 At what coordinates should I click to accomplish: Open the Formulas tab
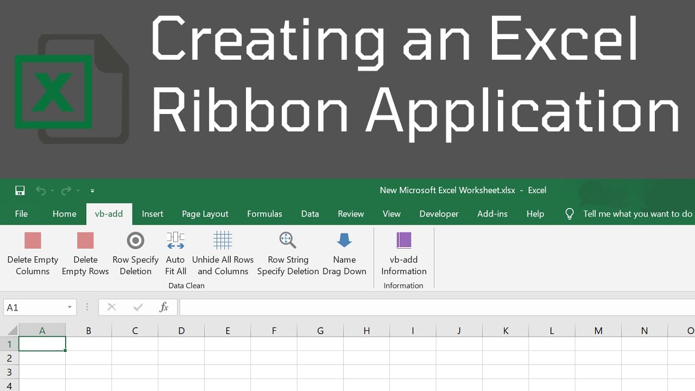pyautogui.click(x=264, y=214)
